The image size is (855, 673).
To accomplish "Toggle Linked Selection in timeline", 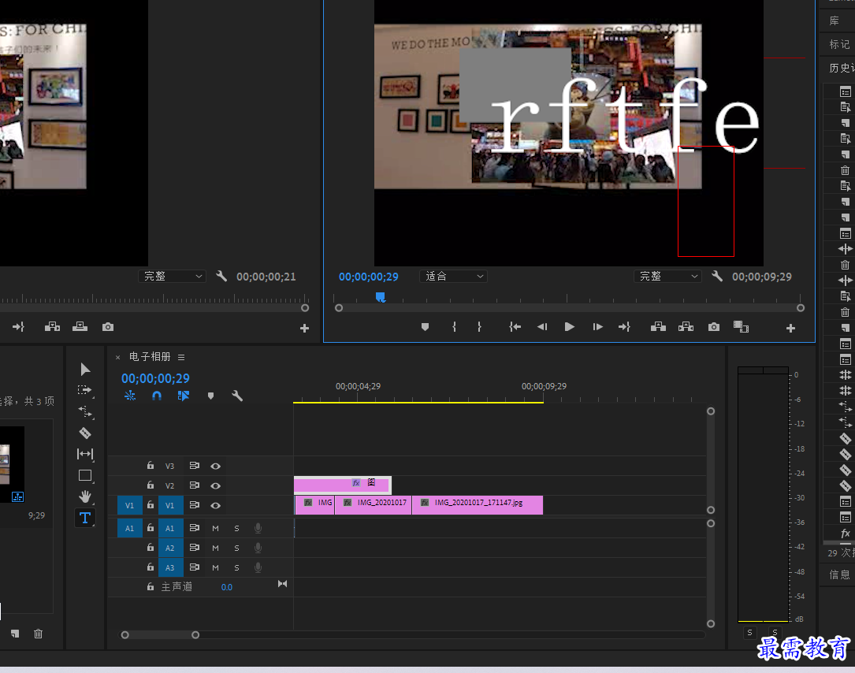I will point(183,396).
